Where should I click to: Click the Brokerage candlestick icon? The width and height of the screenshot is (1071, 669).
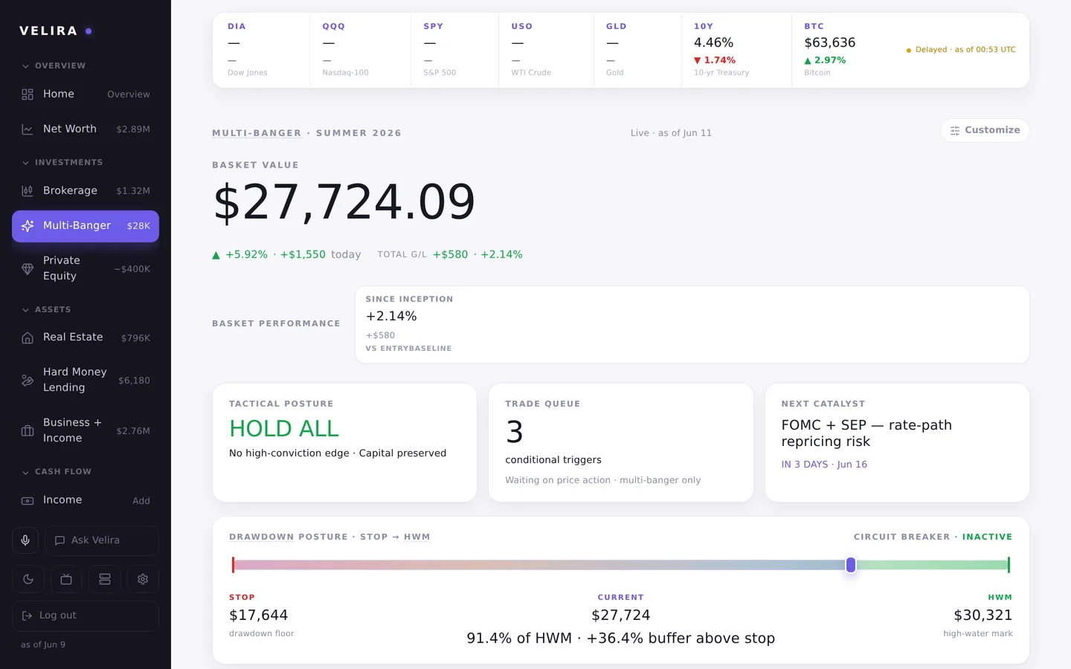(28, 191)
